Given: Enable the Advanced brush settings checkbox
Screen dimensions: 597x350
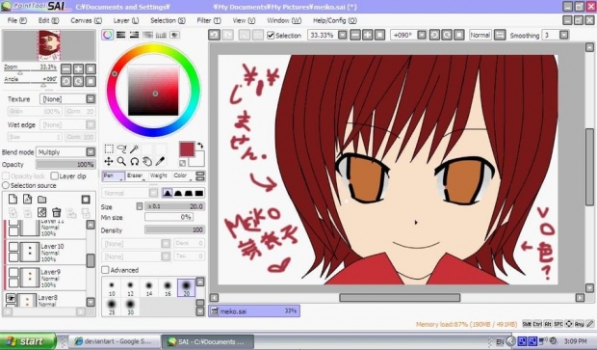Looking at the screenshot, I should [x=105, y=270].
